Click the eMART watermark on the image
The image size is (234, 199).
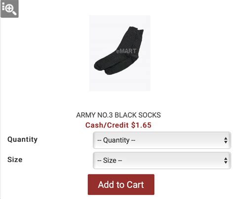click(x=126, y=51)
